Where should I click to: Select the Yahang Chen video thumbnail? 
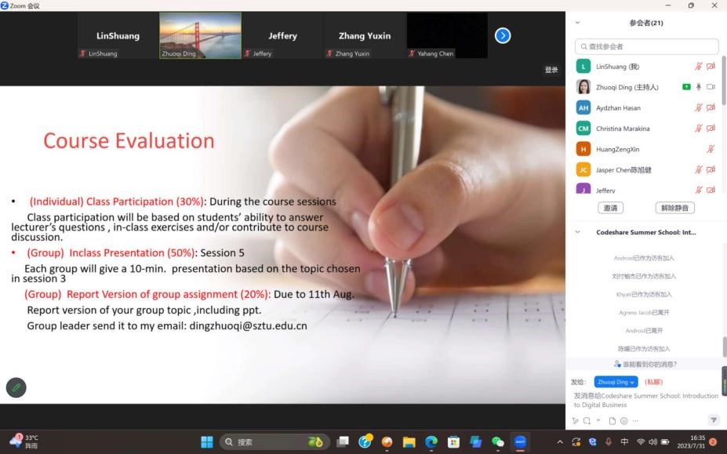point(447,36)
